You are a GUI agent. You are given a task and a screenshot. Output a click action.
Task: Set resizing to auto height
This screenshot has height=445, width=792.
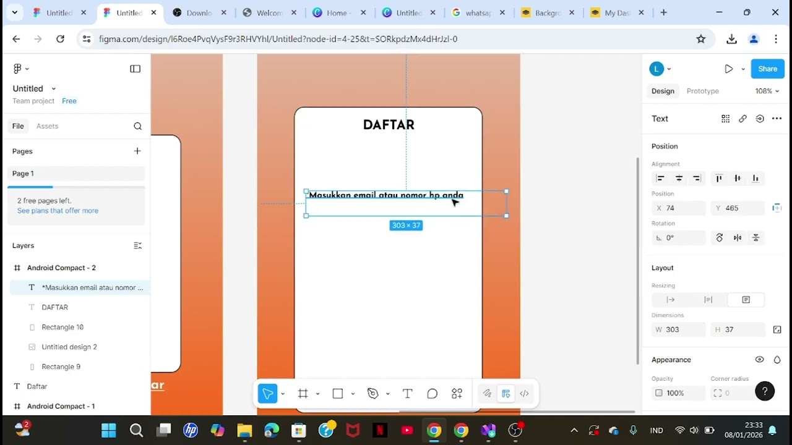(708, 300)
